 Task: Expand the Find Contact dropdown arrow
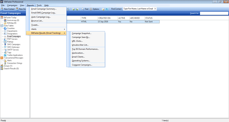click(x=155, y=9)
